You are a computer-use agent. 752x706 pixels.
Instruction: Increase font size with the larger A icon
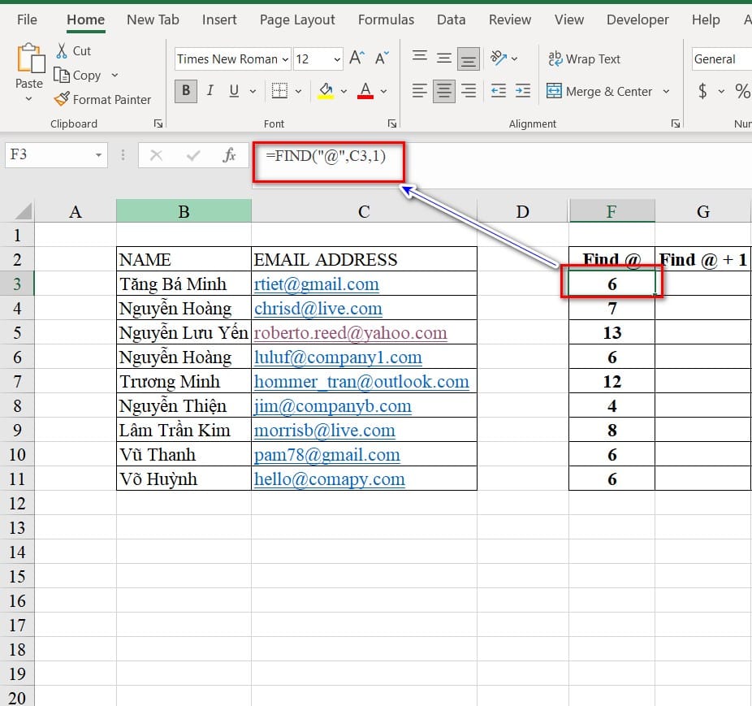(x=357, y=58)
